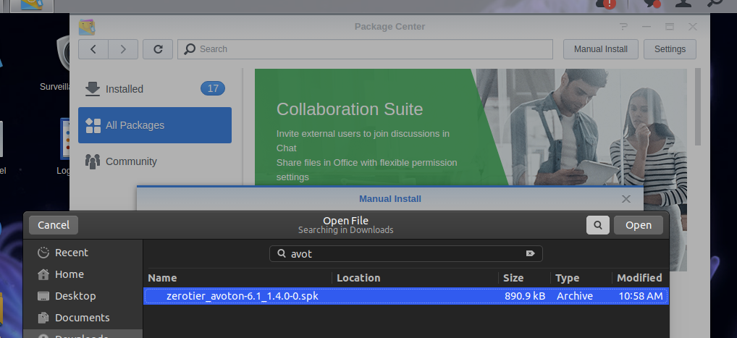Go forward in Package Center

coord(123,49)
